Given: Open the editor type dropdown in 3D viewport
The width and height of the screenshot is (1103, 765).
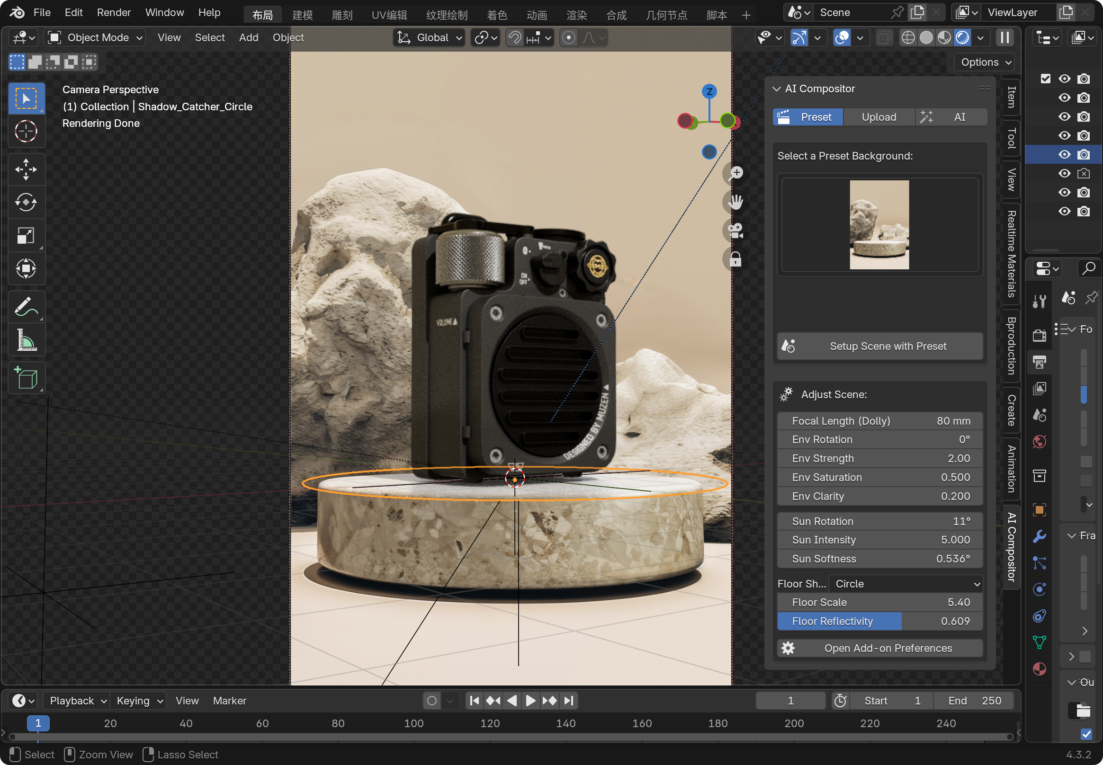Looking at the screenshot, I should [24, 37].
